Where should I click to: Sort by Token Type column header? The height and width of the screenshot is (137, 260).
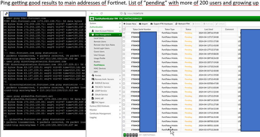pos(170,29)
